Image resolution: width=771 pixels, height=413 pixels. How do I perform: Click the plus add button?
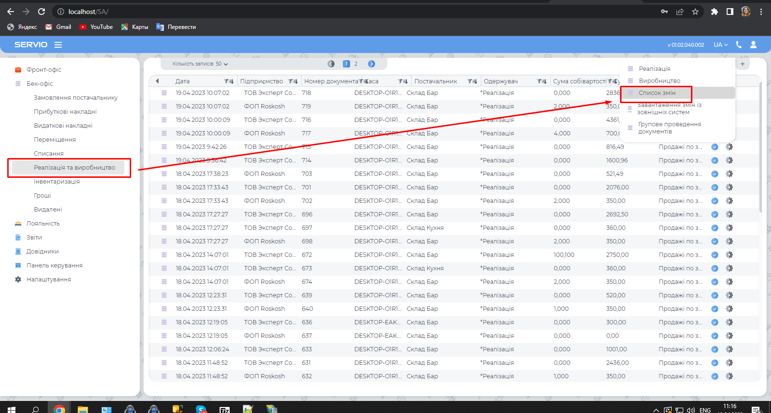tap(743, 64)
